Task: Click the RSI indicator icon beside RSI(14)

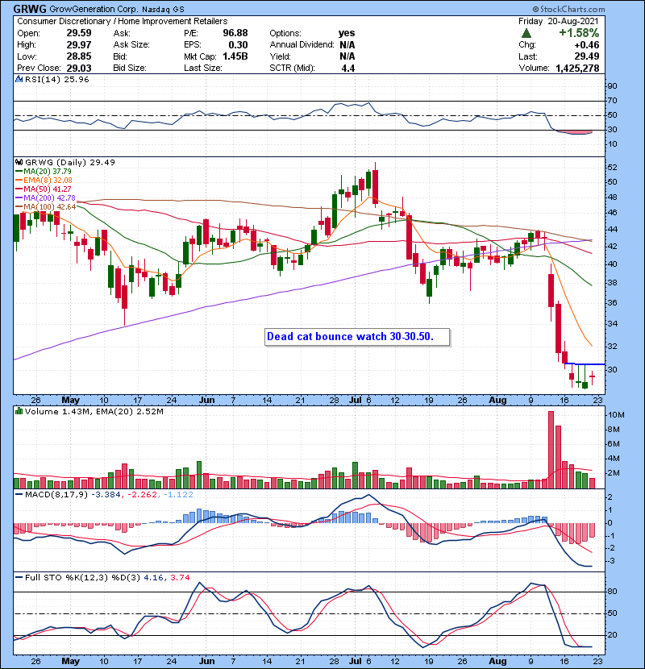Action: (19, 79)
